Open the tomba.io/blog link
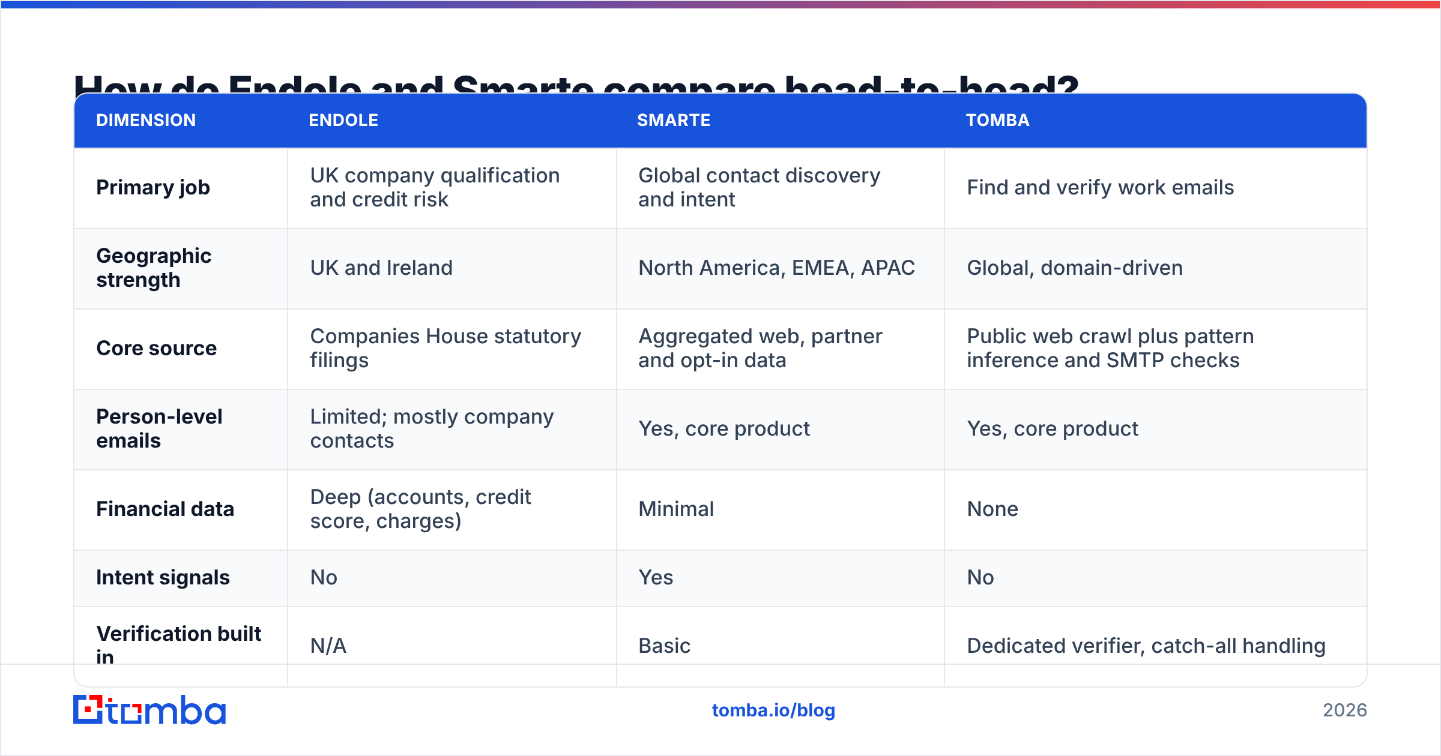 773,710
